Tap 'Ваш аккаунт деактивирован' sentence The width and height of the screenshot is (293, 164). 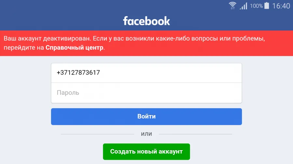pos(47,39)
